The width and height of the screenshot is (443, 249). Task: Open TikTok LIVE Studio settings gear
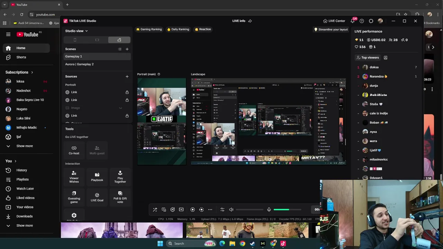tap(371, 21)
